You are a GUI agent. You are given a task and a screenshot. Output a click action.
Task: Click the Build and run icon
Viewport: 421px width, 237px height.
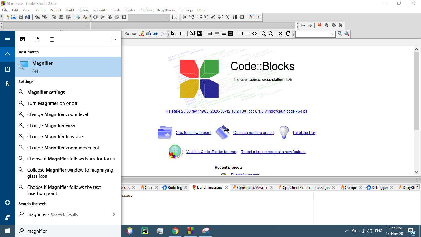[110, 17]
